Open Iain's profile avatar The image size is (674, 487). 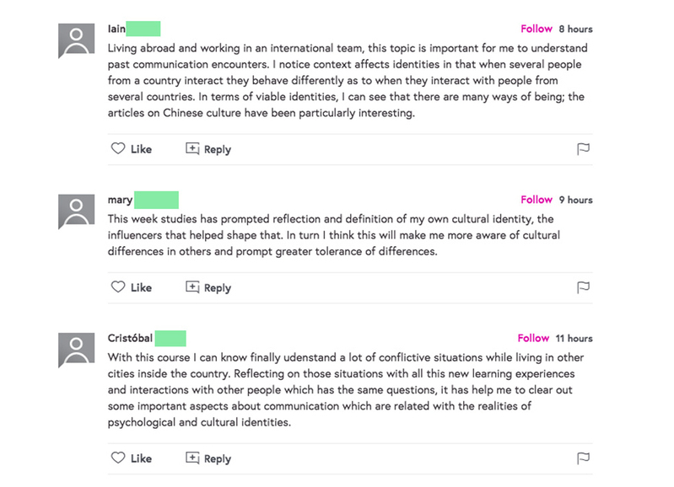click(77, 40)
